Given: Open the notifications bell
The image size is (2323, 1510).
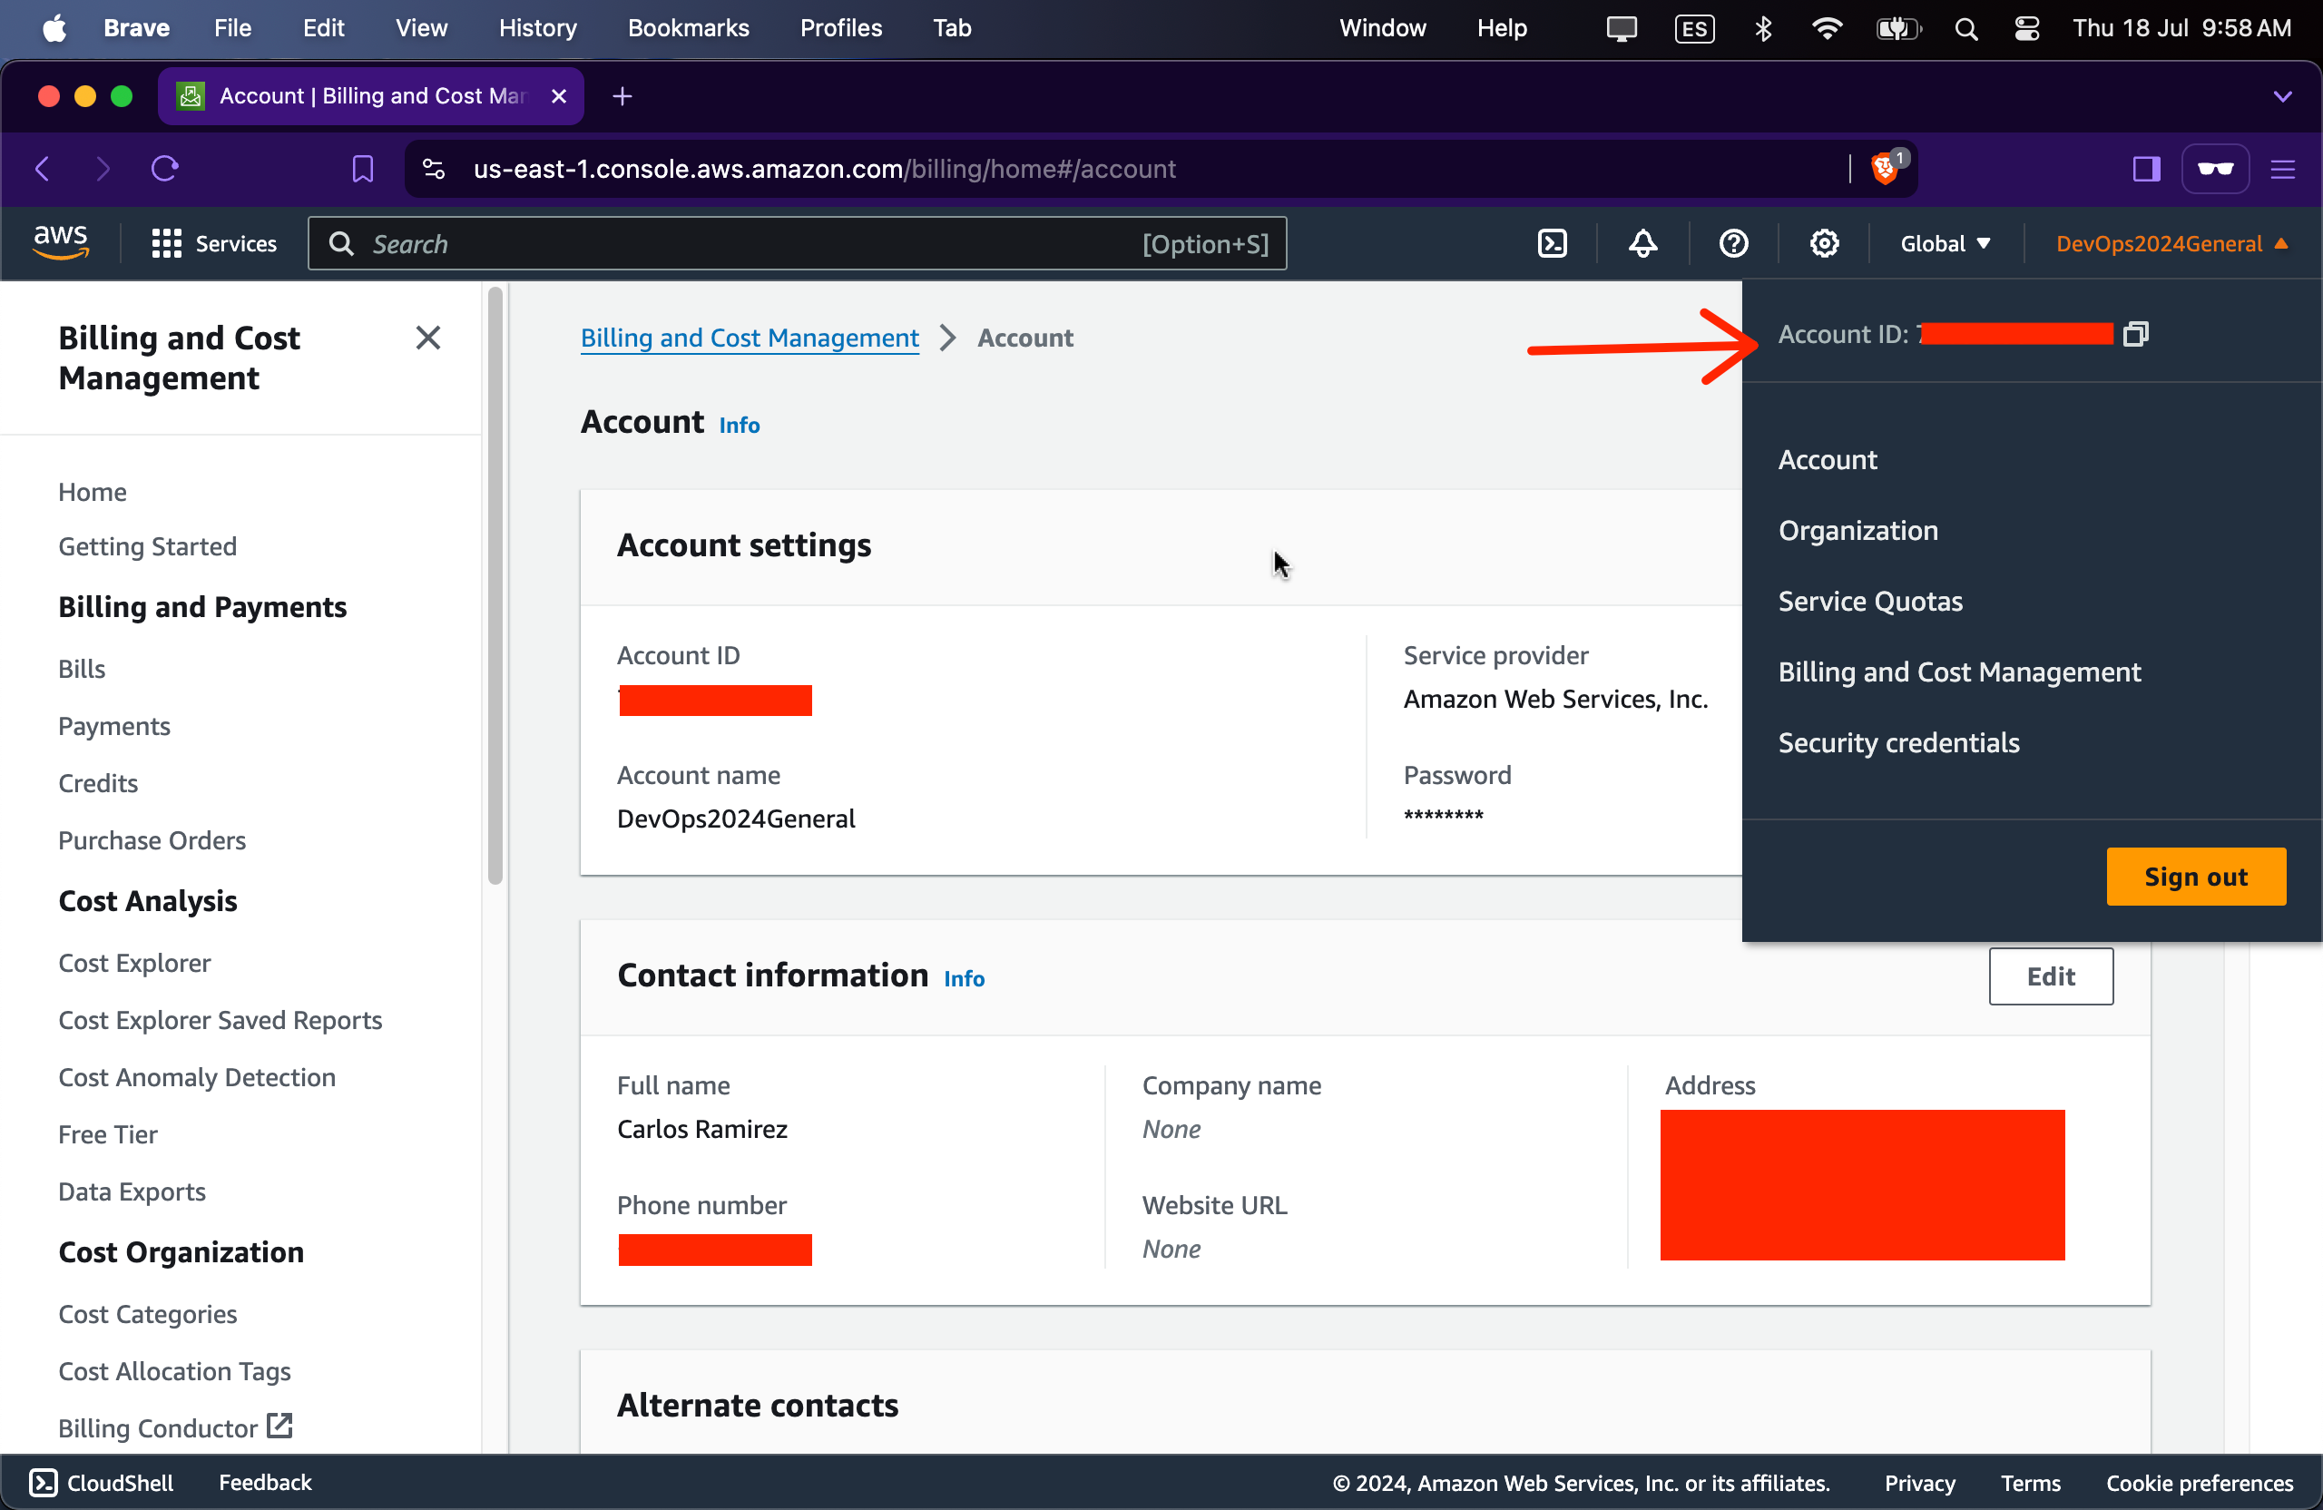Looking at the screenshot, I should pyautogui.click(x=1642, y=243).
